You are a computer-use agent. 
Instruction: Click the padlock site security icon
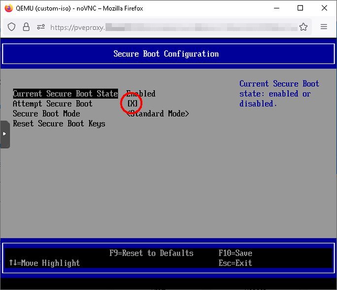pos(26,27)
